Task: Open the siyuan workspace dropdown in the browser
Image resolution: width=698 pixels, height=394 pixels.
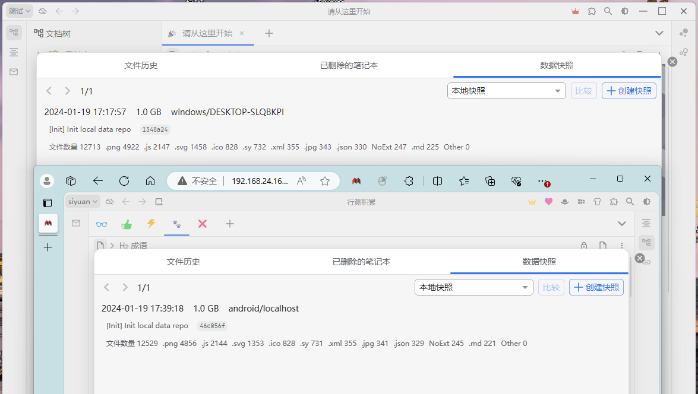Action: click(x=83, y=202)
